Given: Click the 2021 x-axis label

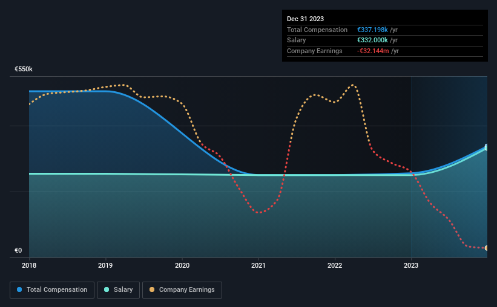Looking at the screenshot, I should [258, 265].
